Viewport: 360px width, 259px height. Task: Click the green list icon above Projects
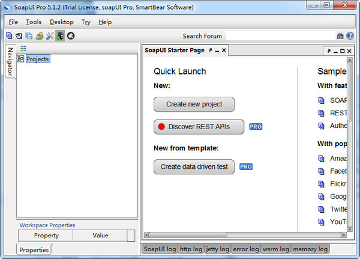coord(23,48)
